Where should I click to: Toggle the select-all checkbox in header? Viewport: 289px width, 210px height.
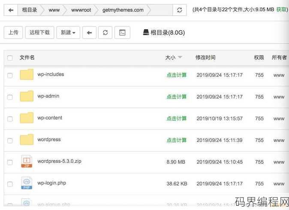click(10, 58)
